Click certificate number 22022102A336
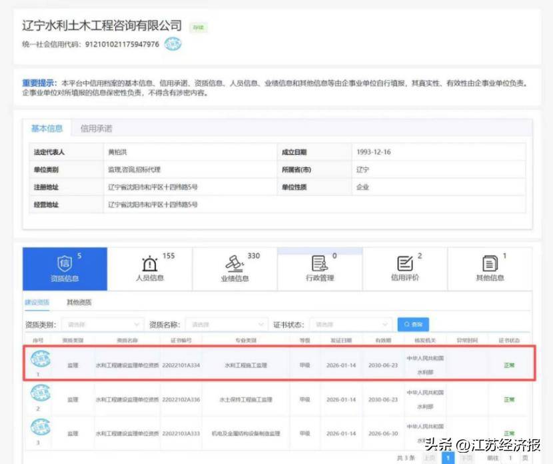Viewport: 553px width, 464px height. (x=181, y=399)
